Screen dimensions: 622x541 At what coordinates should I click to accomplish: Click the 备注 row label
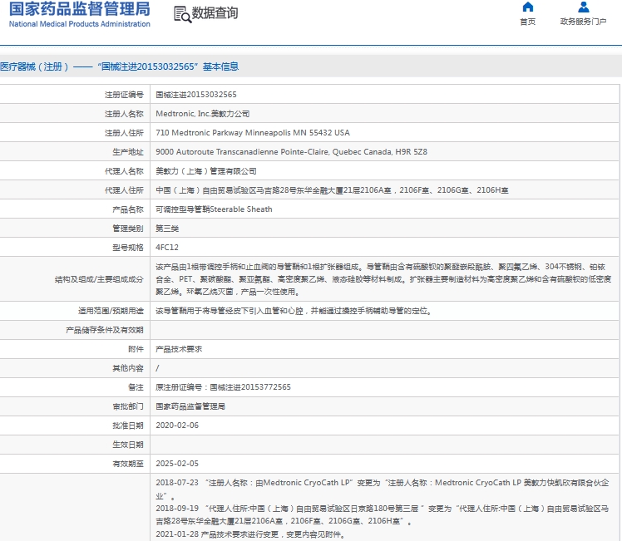tap(136, 387)
